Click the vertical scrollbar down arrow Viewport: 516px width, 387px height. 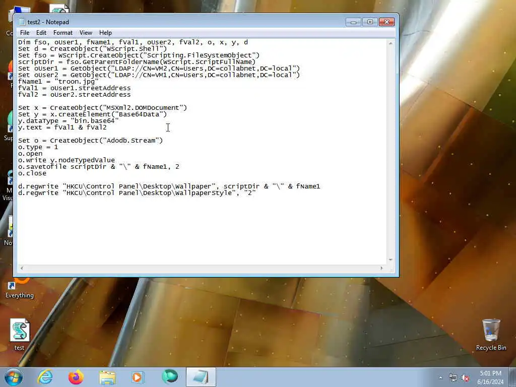391,260
